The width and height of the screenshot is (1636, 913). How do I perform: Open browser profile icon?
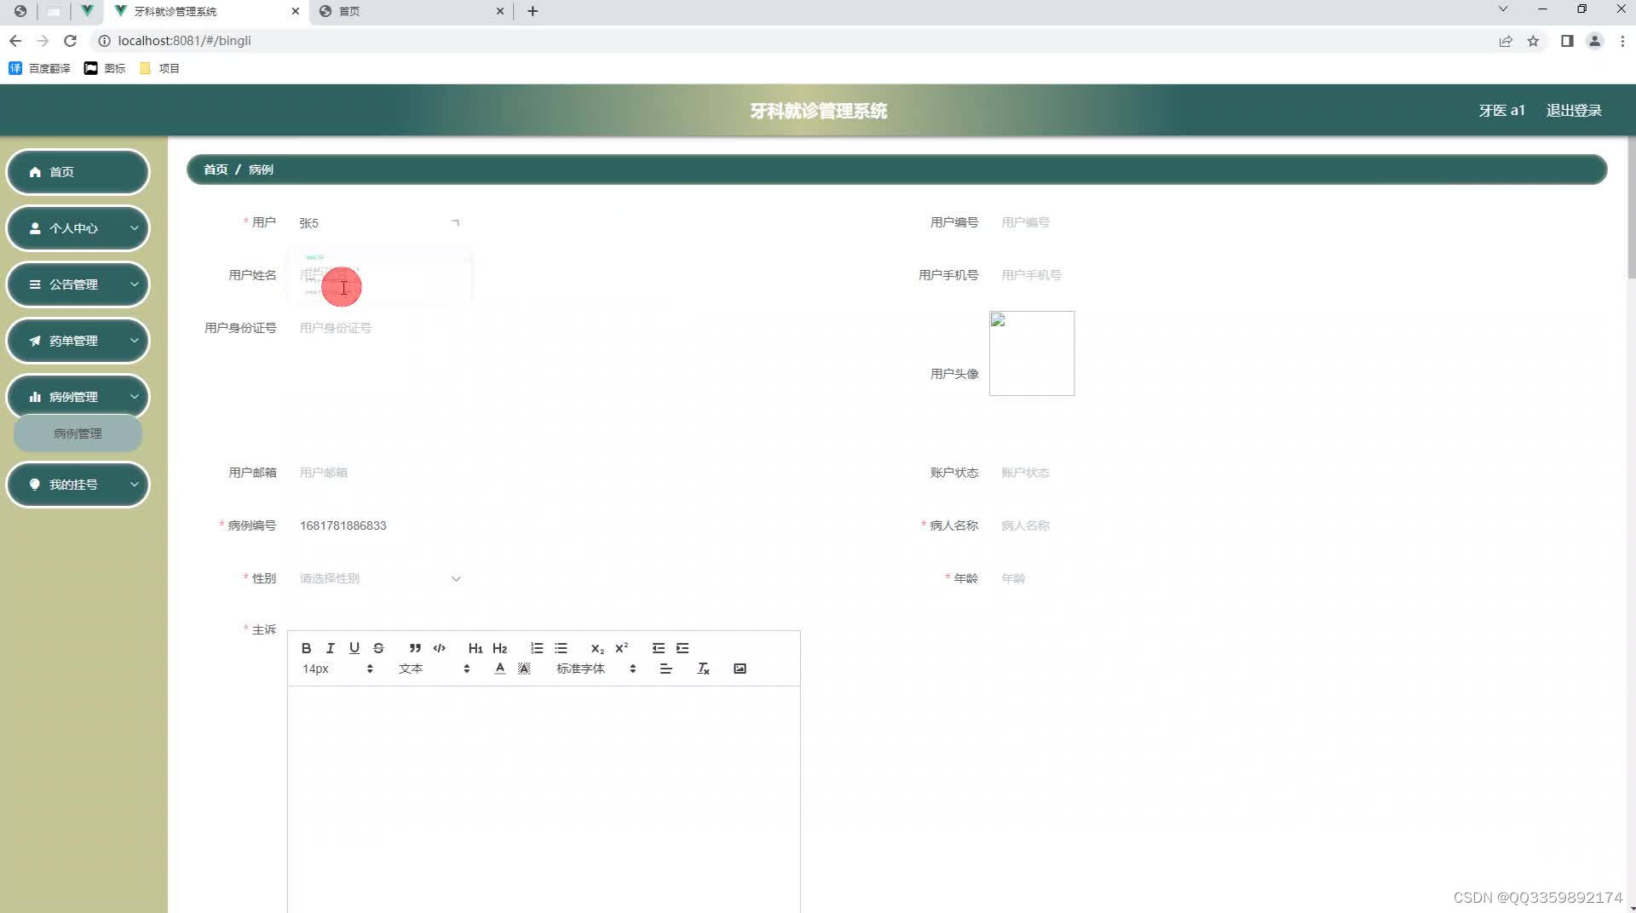(x=1595, y=41)
